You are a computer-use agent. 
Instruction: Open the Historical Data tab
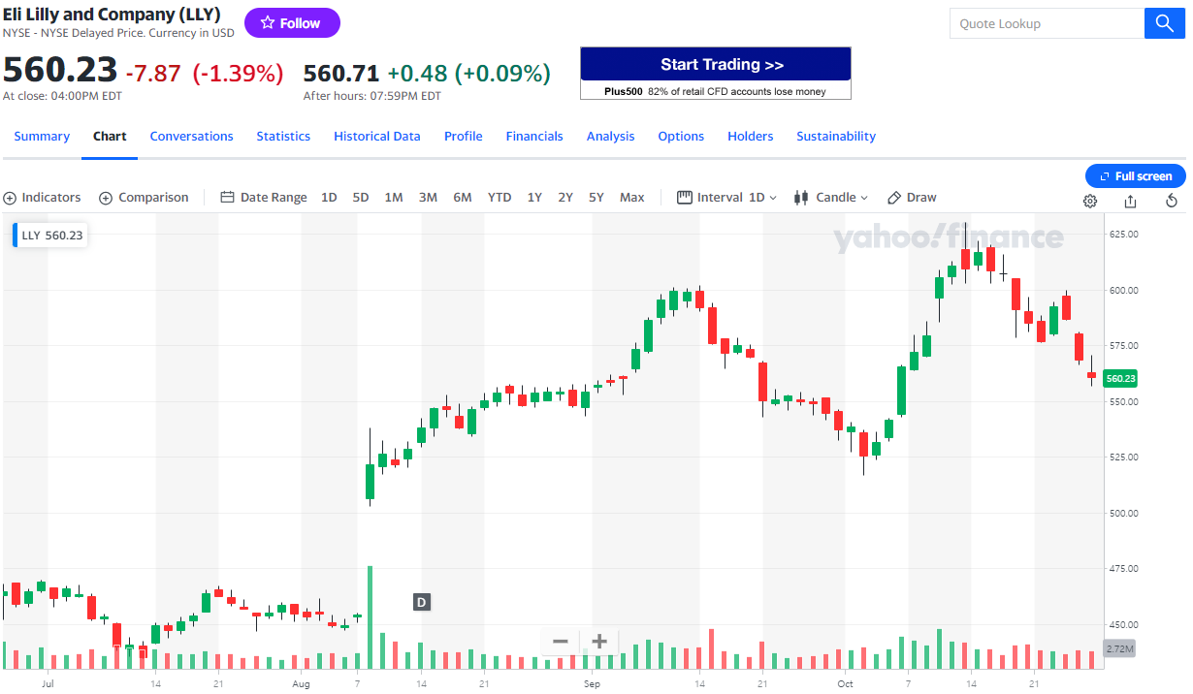(x=377, y=137)
